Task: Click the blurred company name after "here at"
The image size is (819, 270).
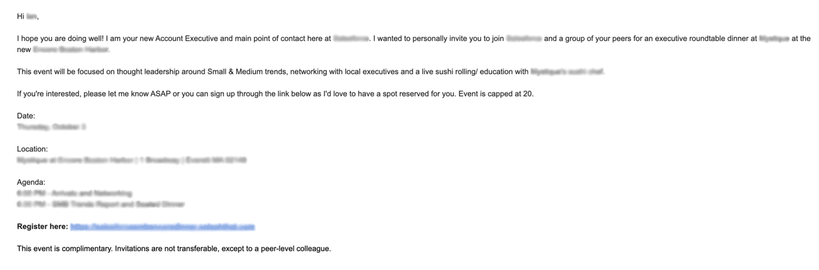Action: coord(351,38)
